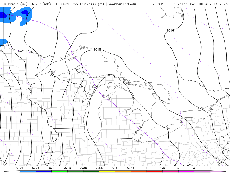Image resolution: width=230 pixels, height=173 pixels.
Task: Click the legend value 0.25
Action: [83, 168]
